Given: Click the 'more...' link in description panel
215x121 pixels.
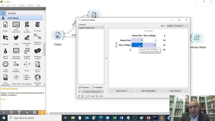Looking at the screenshot, I should click(3, 99).
